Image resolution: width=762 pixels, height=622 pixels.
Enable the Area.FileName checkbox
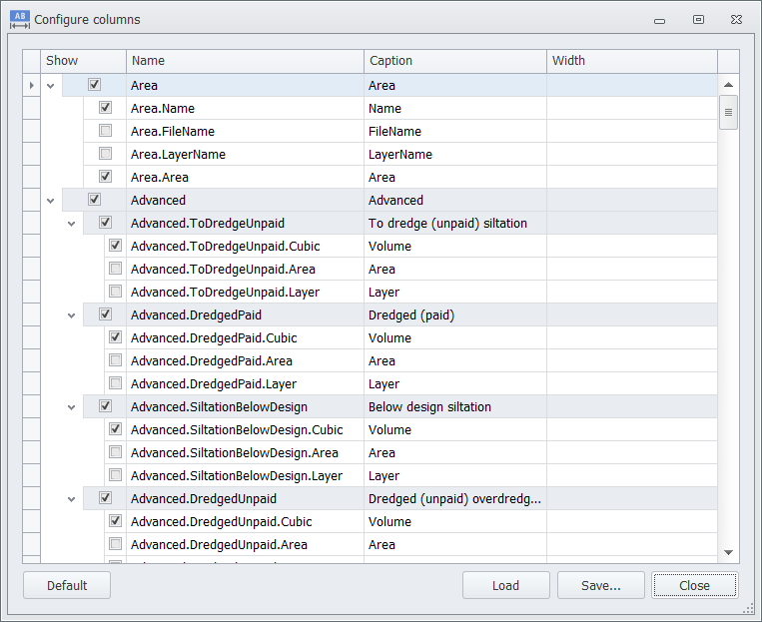point(105,131)
